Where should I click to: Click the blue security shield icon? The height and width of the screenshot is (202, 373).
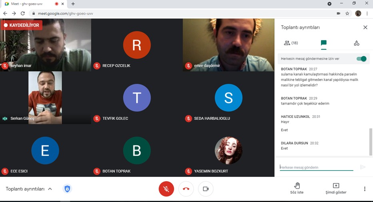67,189
